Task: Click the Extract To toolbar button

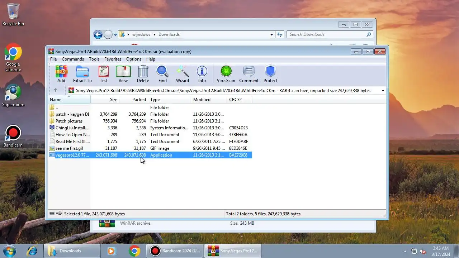Action: coord(82,74)
